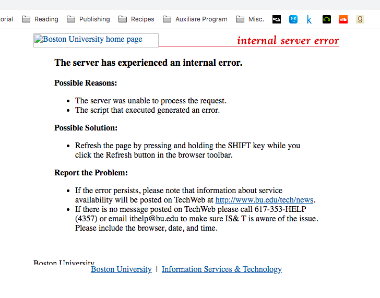Click the partially visible 'orial' bookmark
The height and width of the screenshot is (298, 380).
[6, 19]
